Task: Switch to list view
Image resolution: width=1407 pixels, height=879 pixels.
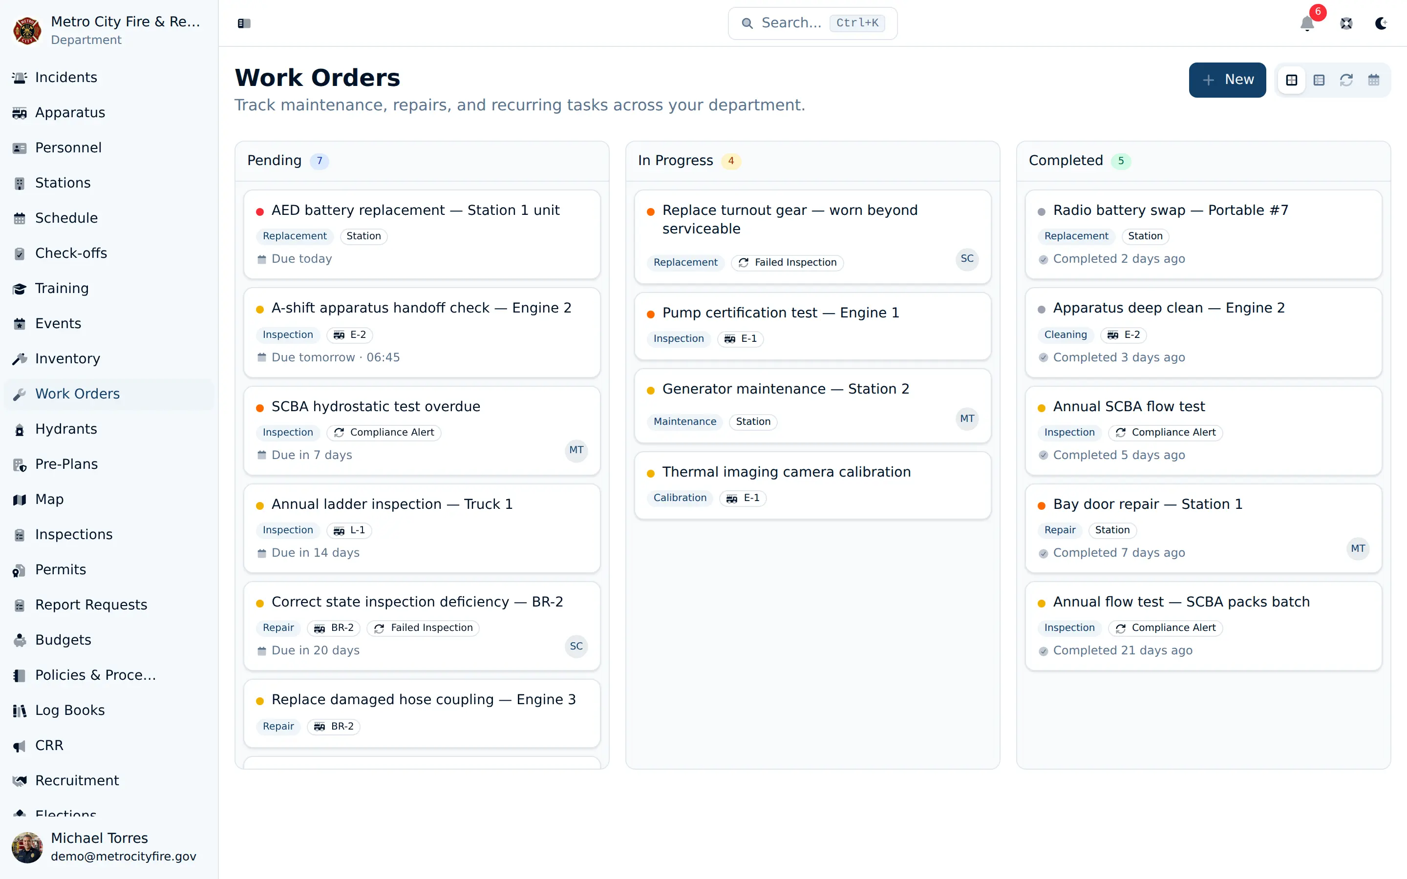Action: [1319, 80]
